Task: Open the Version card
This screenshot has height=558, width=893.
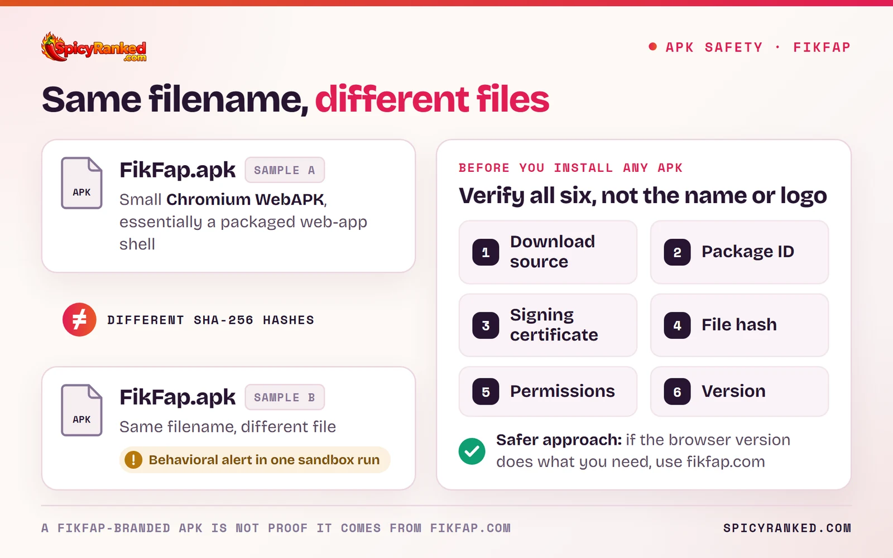Action: pos(740,392)
